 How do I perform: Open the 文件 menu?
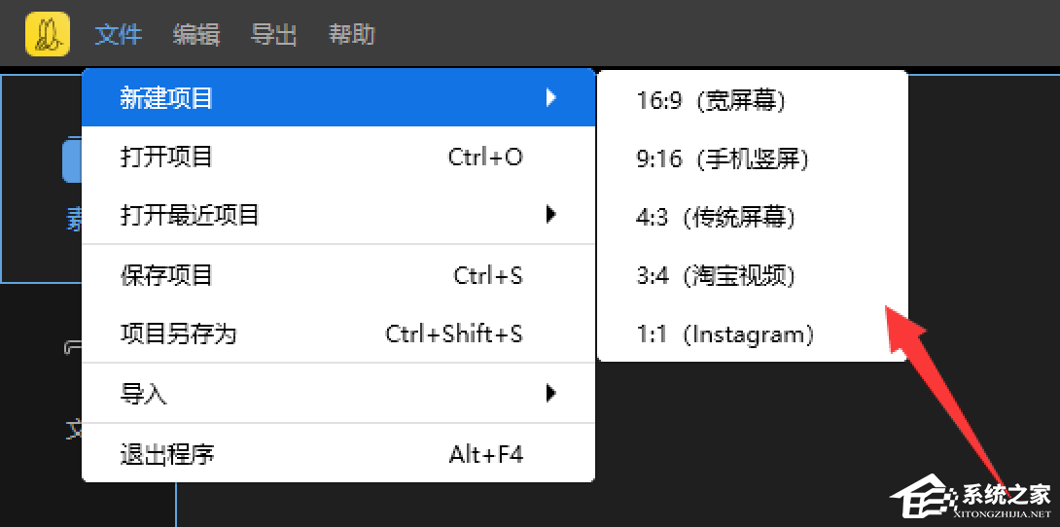pos(119,35)
